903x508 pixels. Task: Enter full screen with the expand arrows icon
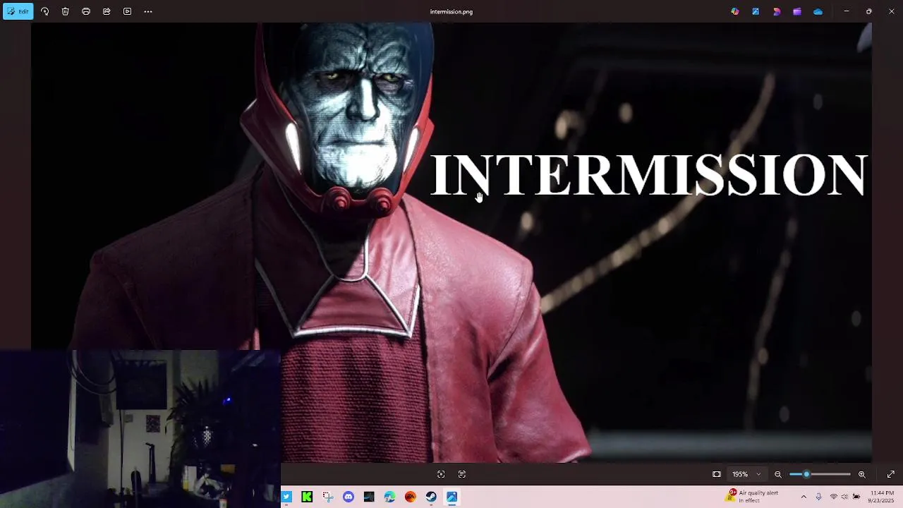[x=890, y=474]
